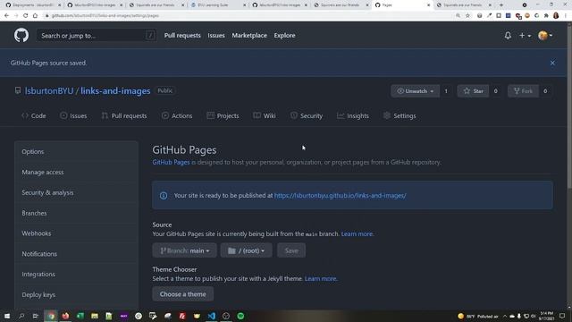
Task: Open the Settings tab
Action: (x=400, y=115)
